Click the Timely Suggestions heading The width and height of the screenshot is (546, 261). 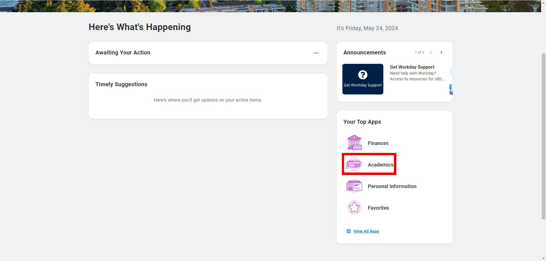pos(121,84)
